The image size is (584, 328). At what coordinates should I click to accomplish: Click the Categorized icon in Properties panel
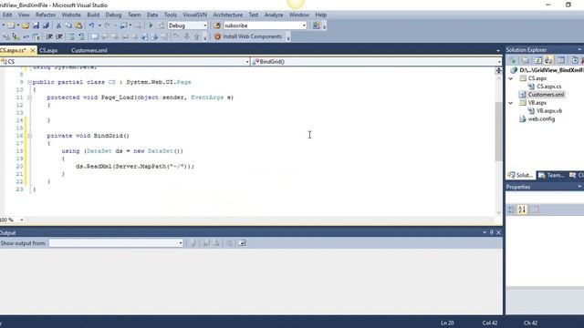(x=511, y=210)
